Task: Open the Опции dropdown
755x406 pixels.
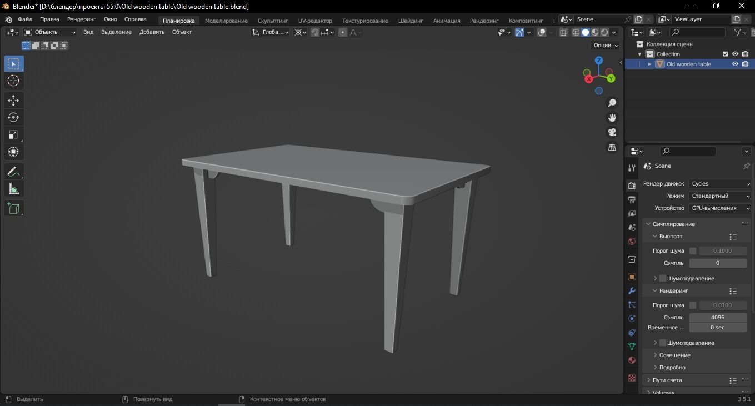Action: [x=606, y=46]
